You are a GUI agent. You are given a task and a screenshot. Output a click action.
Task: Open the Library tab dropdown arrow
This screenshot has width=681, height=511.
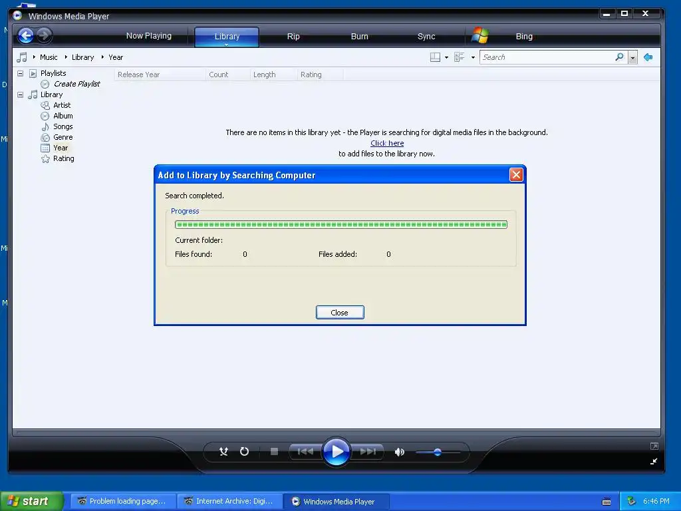pos(226,45)
